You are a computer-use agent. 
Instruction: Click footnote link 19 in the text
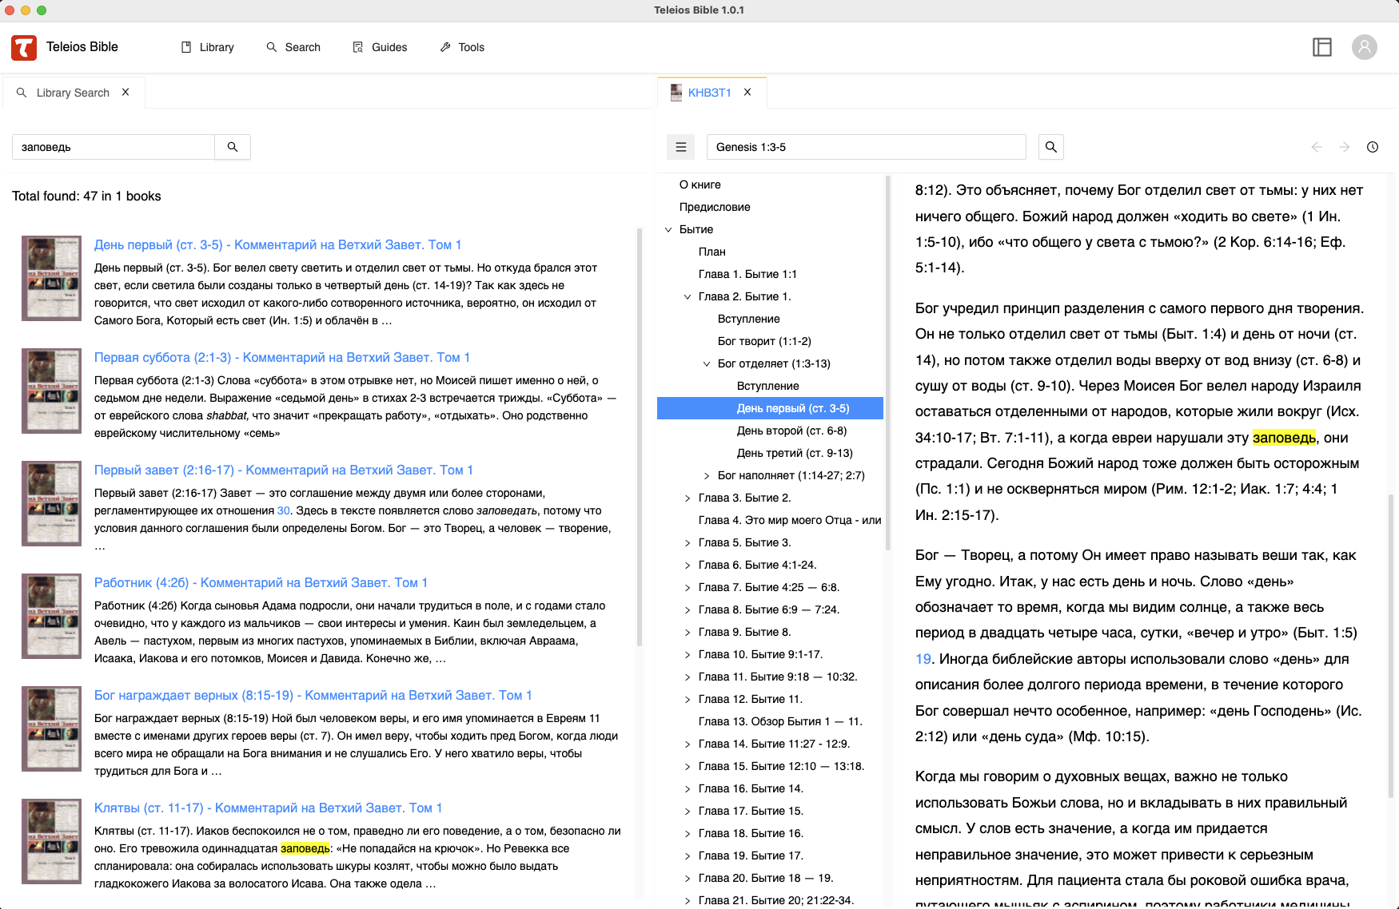(x=923, y=659)
